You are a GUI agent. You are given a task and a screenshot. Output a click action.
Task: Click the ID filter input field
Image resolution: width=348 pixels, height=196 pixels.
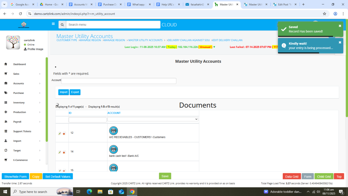(x=88, y=120)
